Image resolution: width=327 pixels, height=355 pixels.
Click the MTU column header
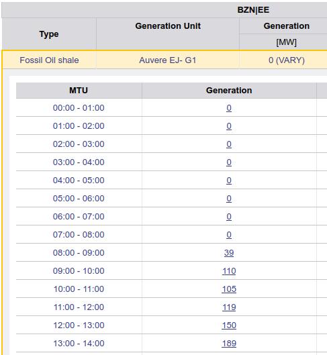[x=79, y=91]
